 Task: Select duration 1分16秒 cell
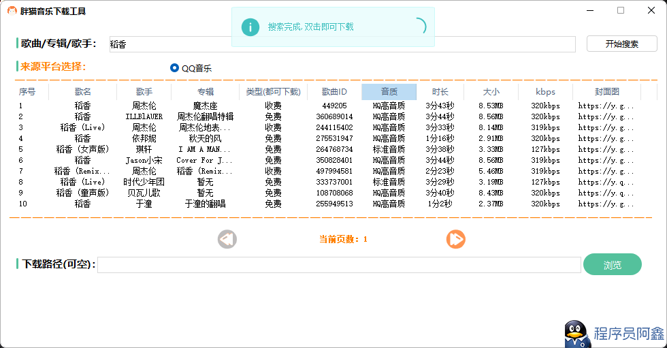coord(440,138)
